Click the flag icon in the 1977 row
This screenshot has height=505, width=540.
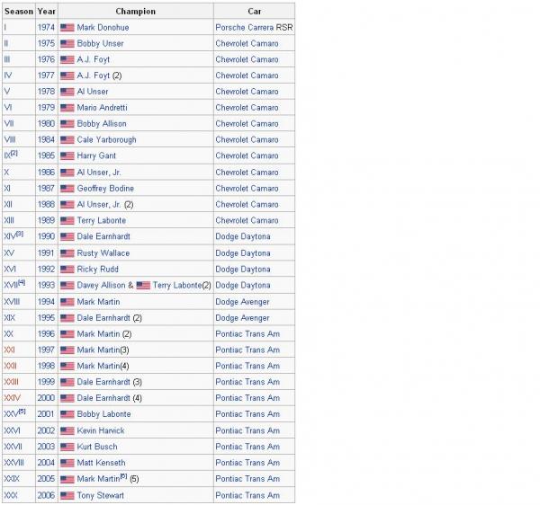pyautogui.click(x=67, y=75)
